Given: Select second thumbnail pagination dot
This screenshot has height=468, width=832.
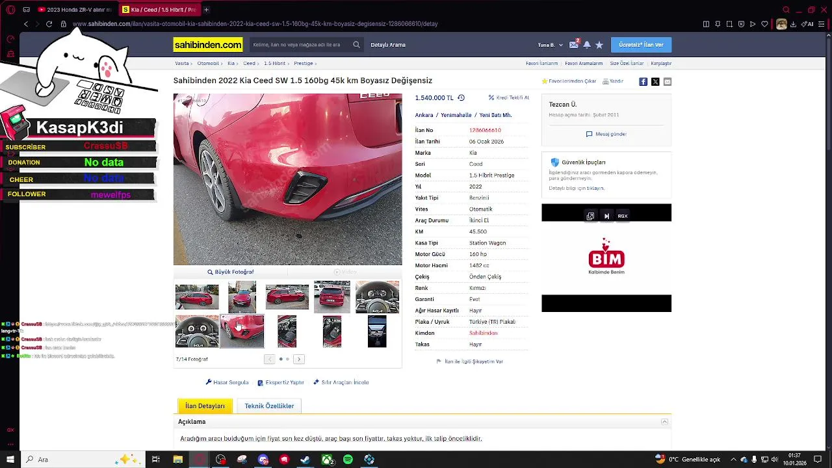Looking at the screenshot, I should coord(287,359).
